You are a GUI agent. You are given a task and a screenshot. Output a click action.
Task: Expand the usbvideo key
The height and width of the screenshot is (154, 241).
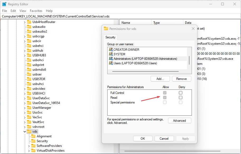pyautogui.click(x=25, y=89)
